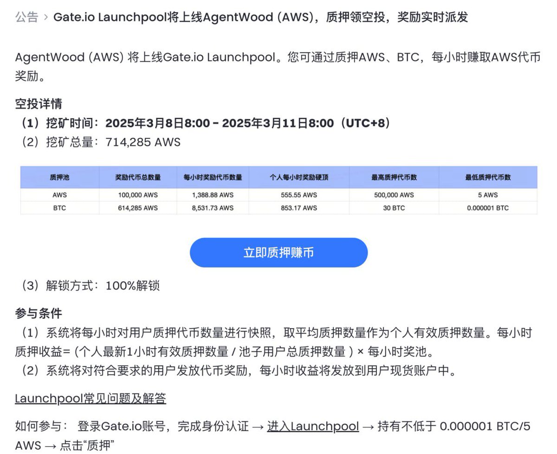557x454 pixels.
Task: Click the 解锁方式:100%解锁 line
Action: (x=90, y=285)
